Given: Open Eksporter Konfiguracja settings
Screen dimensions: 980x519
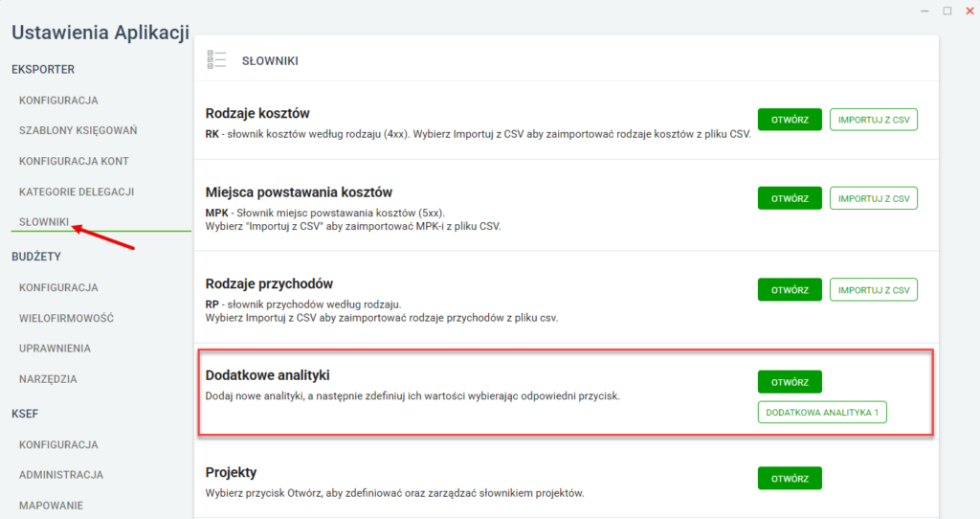Looking at the screenshot, I should click(58, 100).
